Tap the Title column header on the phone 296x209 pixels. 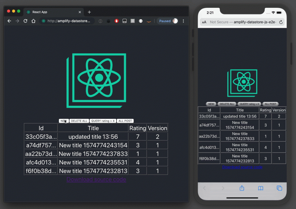[x=240, y=110]
